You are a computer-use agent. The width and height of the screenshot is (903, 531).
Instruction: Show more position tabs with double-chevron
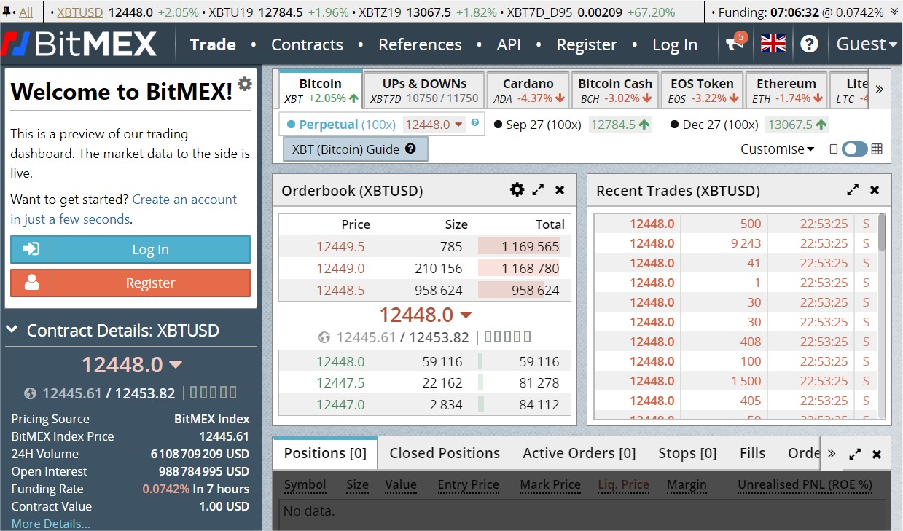pyautogui.click(x=832, y=454)
